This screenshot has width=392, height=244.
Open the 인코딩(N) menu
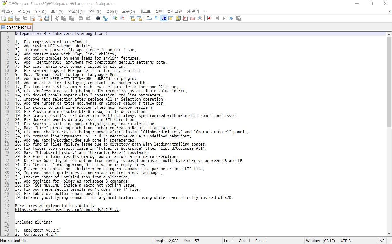tap(76, 12)
